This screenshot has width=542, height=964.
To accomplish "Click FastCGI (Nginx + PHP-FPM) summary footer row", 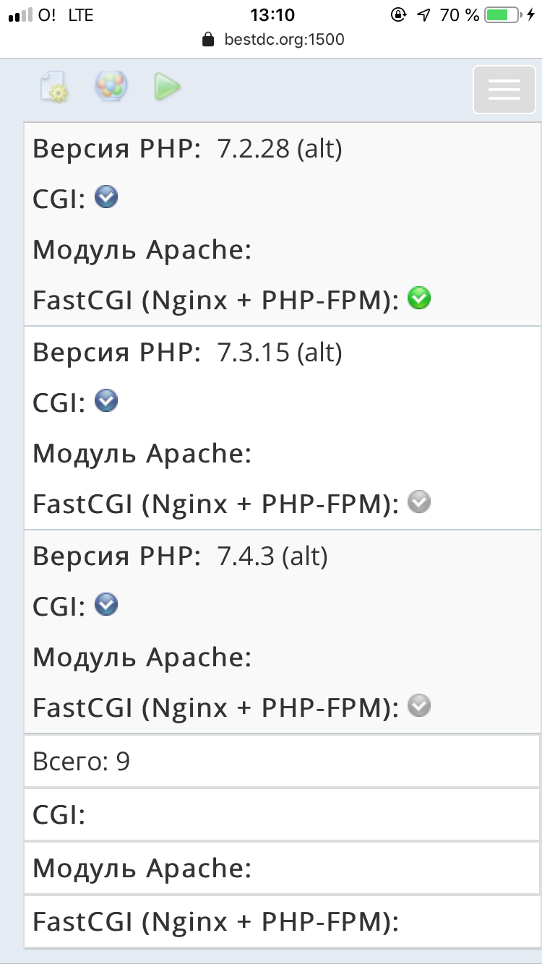I will [x=282, y=921].
